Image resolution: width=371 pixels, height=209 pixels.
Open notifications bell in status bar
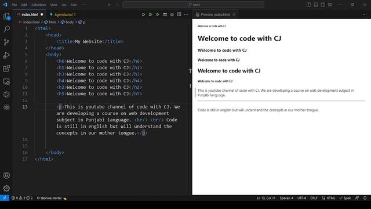[x=365, y=198]
